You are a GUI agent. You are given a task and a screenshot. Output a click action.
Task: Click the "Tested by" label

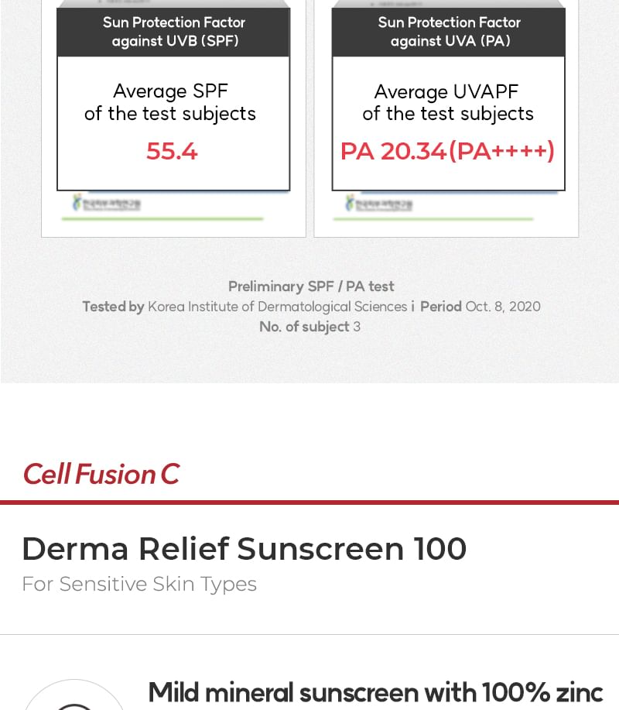point(113,307)
